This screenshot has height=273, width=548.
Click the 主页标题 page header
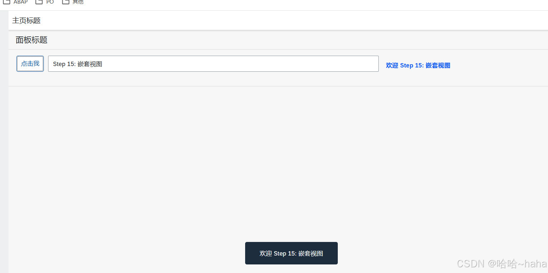(x=26, y=20)
